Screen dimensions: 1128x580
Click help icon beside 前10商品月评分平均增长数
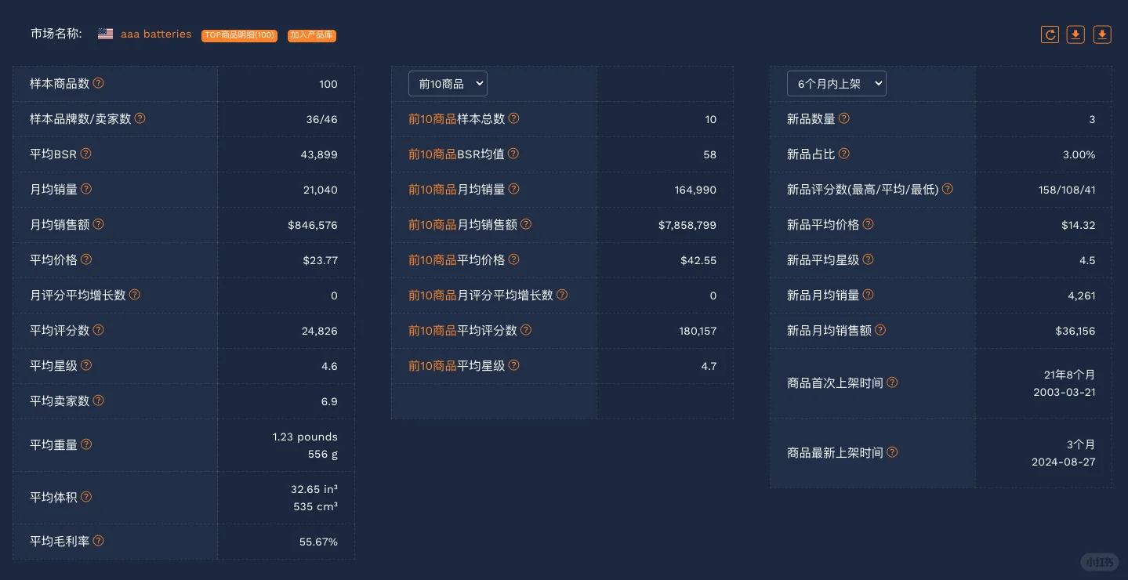point(562,295)
